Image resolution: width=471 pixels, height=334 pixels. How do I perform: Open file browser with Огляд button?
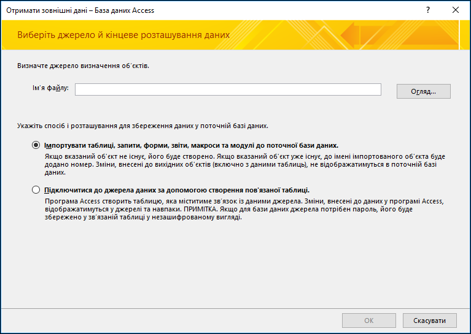pos(424,91)
